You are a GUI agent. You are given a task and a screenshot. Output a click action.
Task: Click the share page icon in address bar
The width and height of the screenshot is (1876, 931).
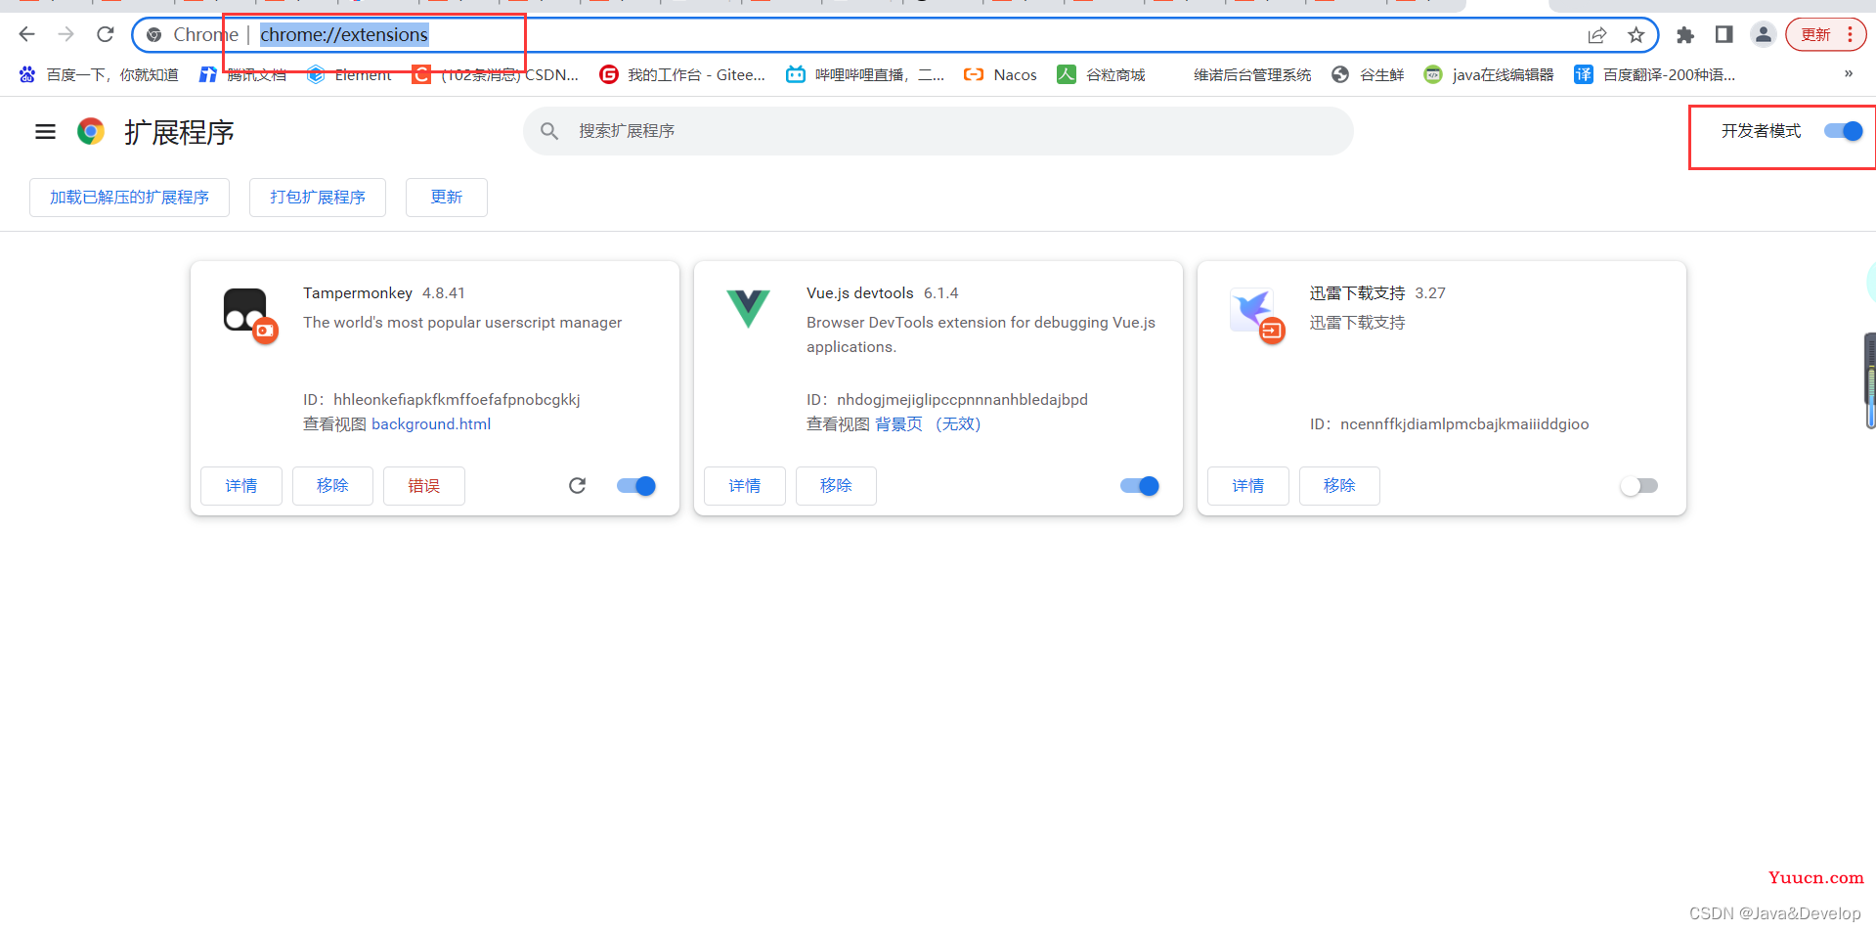(1596, 35)
